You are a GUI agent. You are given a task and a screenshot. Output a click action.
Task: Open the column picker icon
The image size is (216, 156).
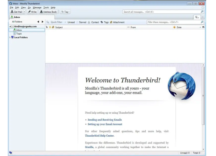(x=203, y=27)
